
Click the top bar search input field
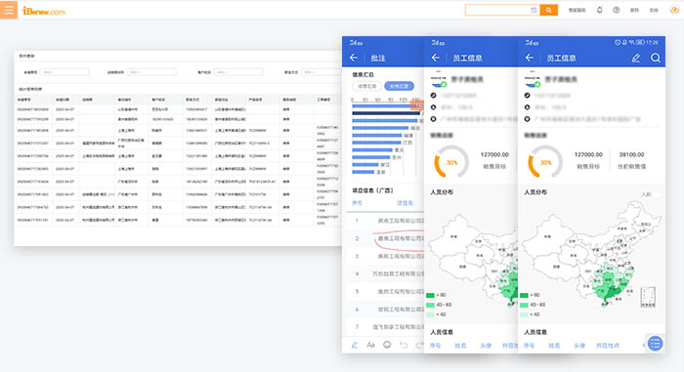click(501, 10)
